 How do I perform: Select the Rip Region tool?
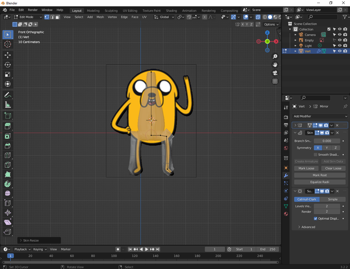point(8,232)
